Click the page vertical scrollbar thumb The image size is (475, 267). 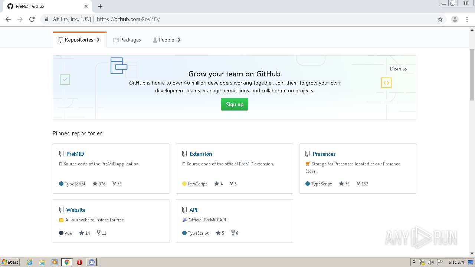(472, 74)
